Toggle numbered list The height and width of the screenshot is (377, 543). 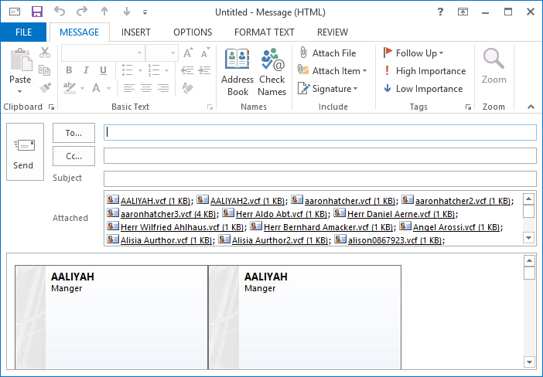point(153,70)
